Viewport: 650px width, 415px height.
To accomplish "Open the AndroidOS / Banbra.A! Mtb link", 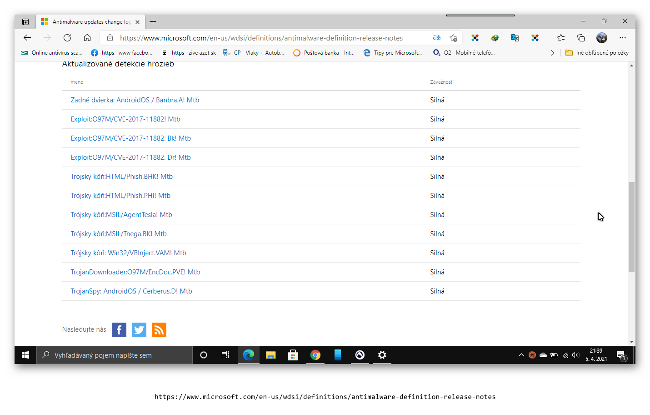I will tap(135, 100).
